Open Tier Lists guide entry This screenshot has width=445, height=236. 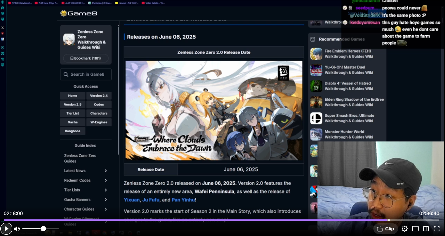(72, 190)
